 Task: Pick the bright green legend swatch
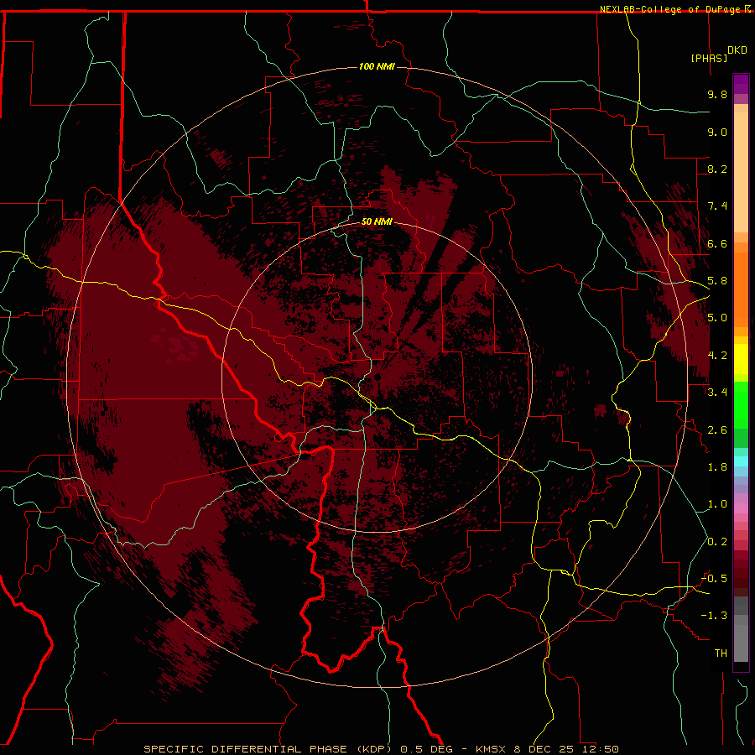click(741, 405)
